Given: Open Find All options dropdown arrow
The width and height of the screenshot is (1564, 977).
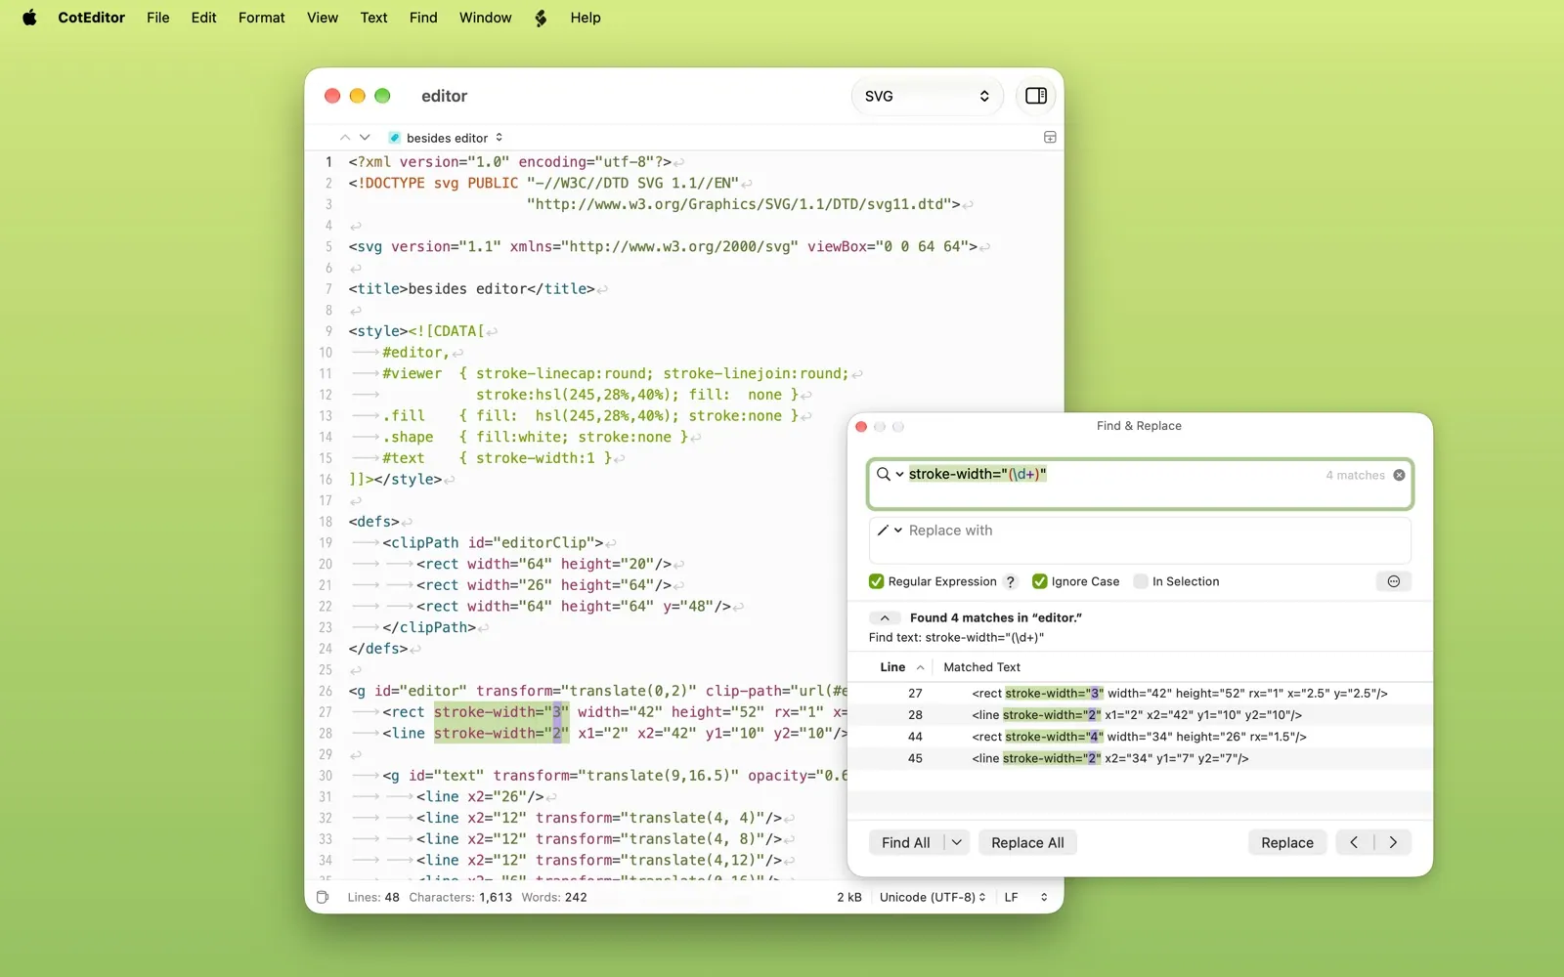Looking at the screenshot, I should [x=957, y=842].
